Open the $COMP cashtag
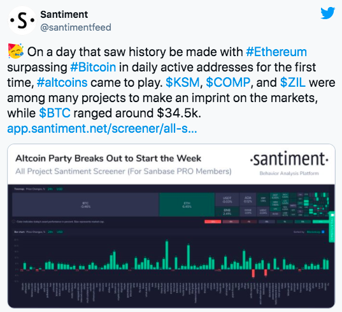This screenshot has width=342, height=312. (228, 82)
